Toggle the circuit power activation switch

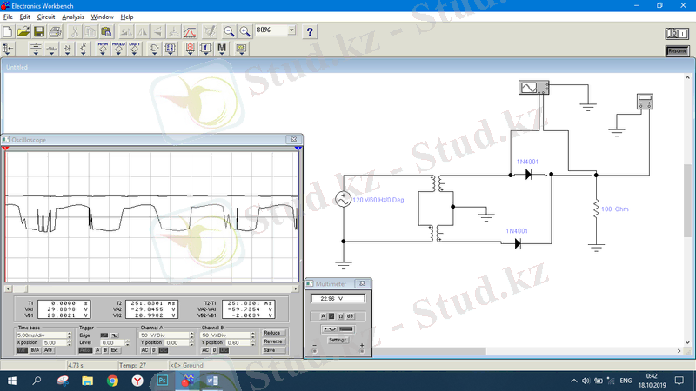click(x=676, y=33)
